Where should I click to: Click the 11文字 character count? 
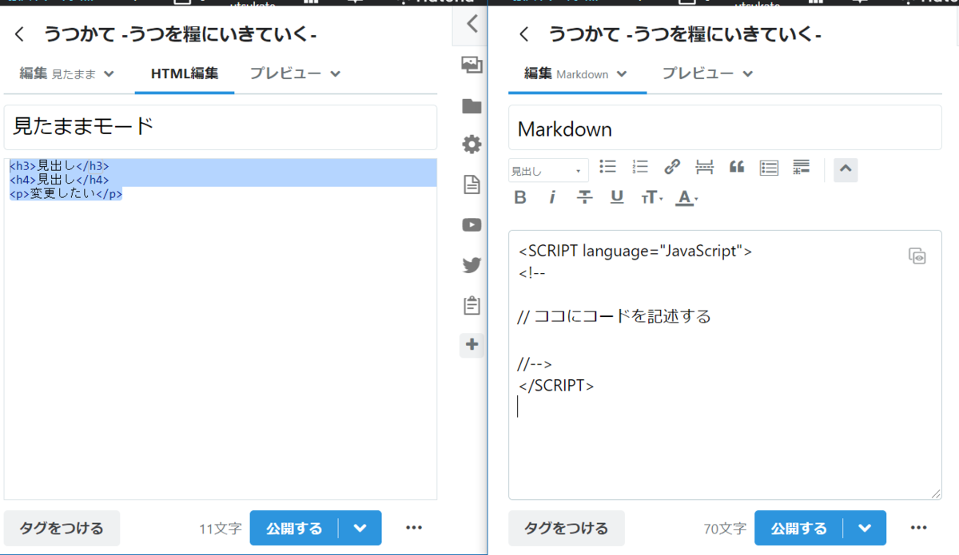click(x=221, y=529)
